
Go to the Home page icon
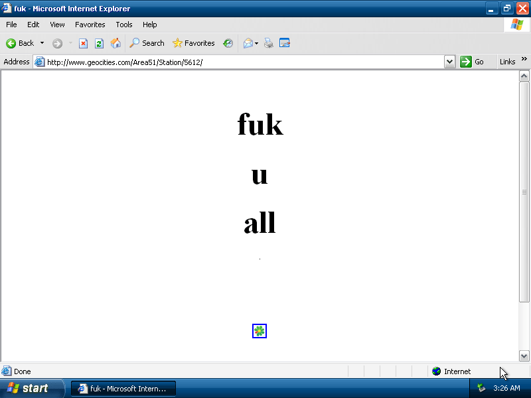coord(115,43)
